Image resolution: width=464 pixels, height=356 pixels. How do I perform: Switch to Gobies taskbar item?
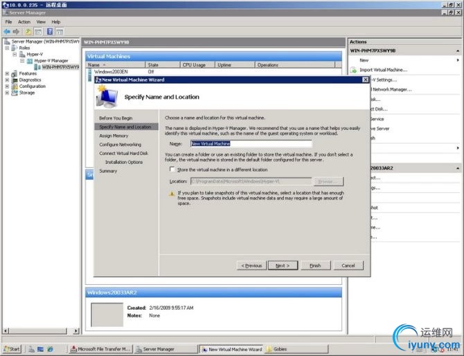296,349
